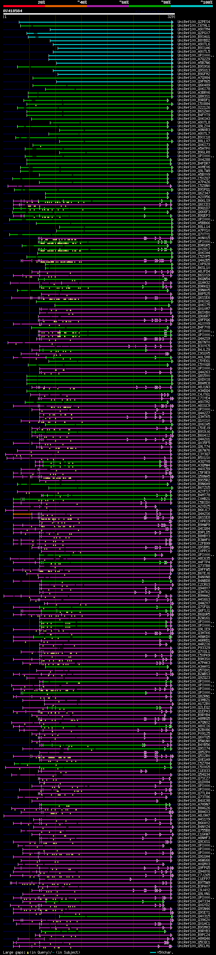216x955 pixels.
Task: Select label UniRef100_Q9LZX4
Action: point(194,126)
